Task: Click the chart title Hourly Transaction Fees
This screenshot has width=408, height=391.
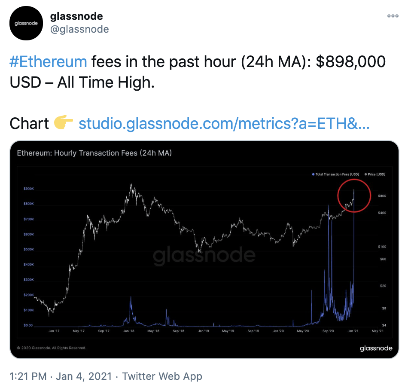Action: pyautogui.click(x=94, y=153)
